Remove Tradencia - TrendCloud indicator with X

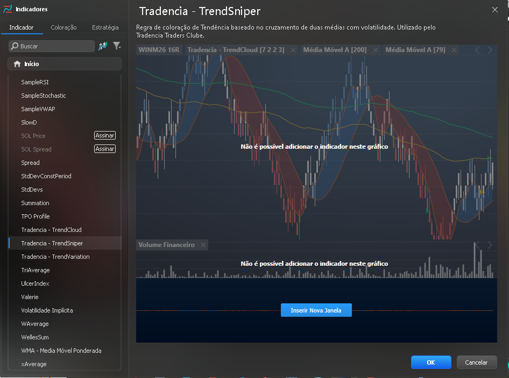[x=293, y=50]
